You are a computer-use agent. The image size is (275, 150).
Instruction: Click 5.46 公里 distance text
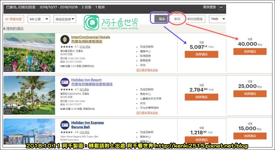click(77, 109)
